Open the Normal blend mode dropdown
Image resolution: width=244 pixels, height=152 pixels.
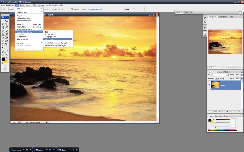[x=218, y=75]
